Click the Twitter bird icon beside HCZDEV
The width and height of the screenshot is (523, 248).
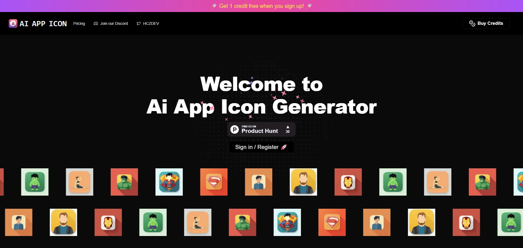click(139, 23)
